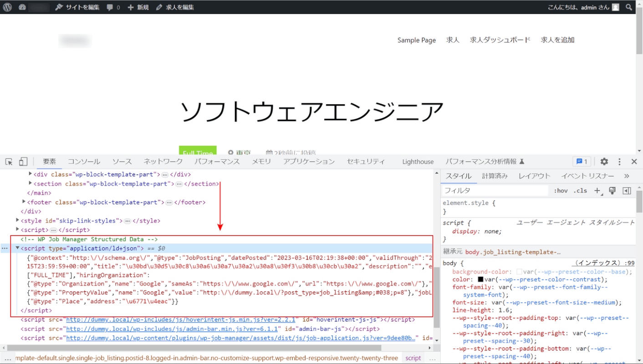Toggle the device toolbar icon in DevTools
Image resolution: width=643 pixels, height=364 pixels.
(23, 162)
